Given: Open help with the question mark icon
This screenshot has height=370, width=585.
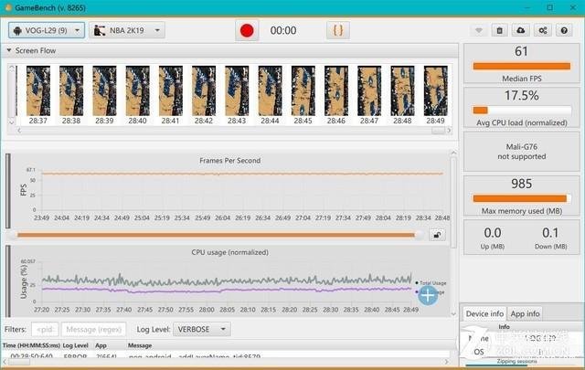Looking at the screenshot, I should click(564, 30).
